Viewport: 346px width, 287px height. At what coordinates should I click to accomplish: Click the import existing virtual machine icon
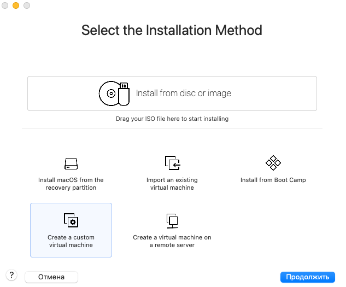tap(172, 163)
